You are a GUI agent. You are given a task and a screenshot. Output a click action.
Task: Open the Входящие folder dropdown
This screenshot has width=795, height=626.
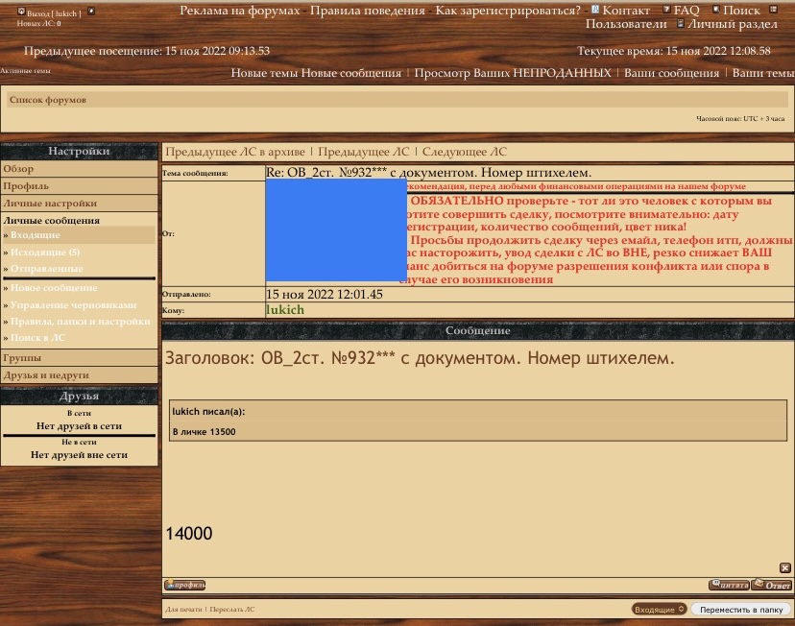tap(660, 610)
